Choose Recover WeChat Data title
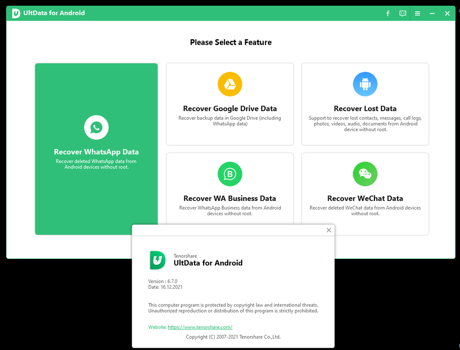The image size is (460, 350). (x=365, y=199)
